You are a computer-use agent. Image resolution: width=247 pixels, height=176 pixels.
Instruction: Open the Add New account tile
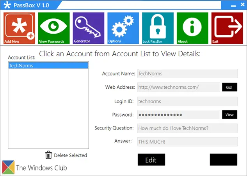[x=19, y=28]
